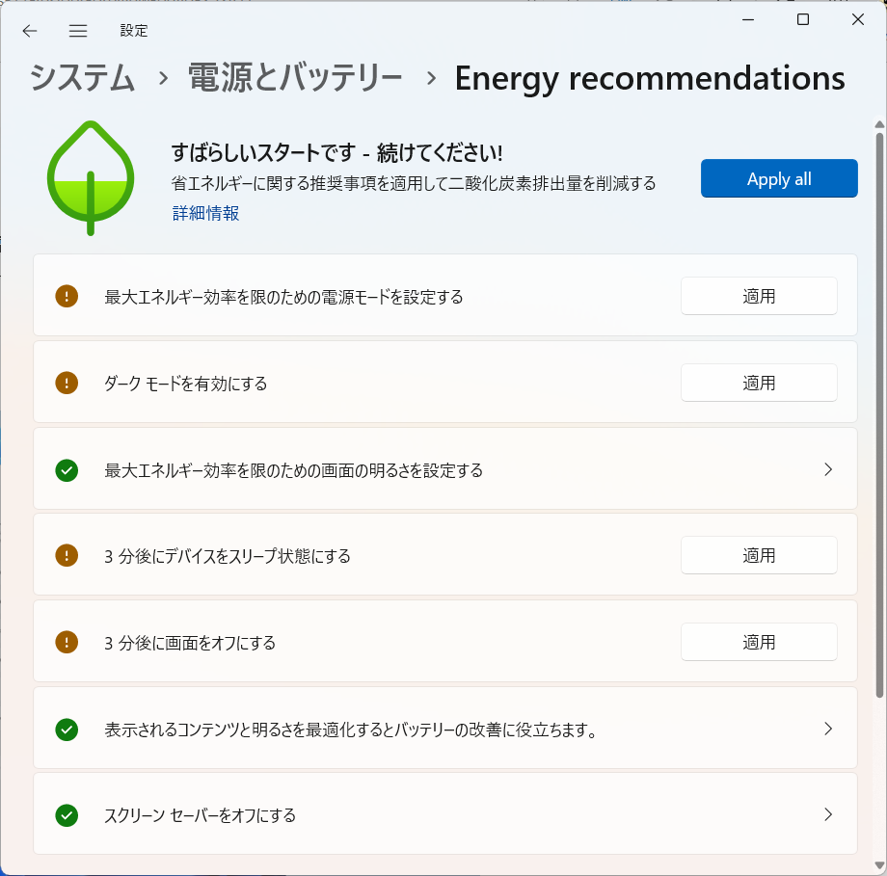Apply the ダーク モード recommendation
This screenshot has width=887, height=876.
pos(759,383)
